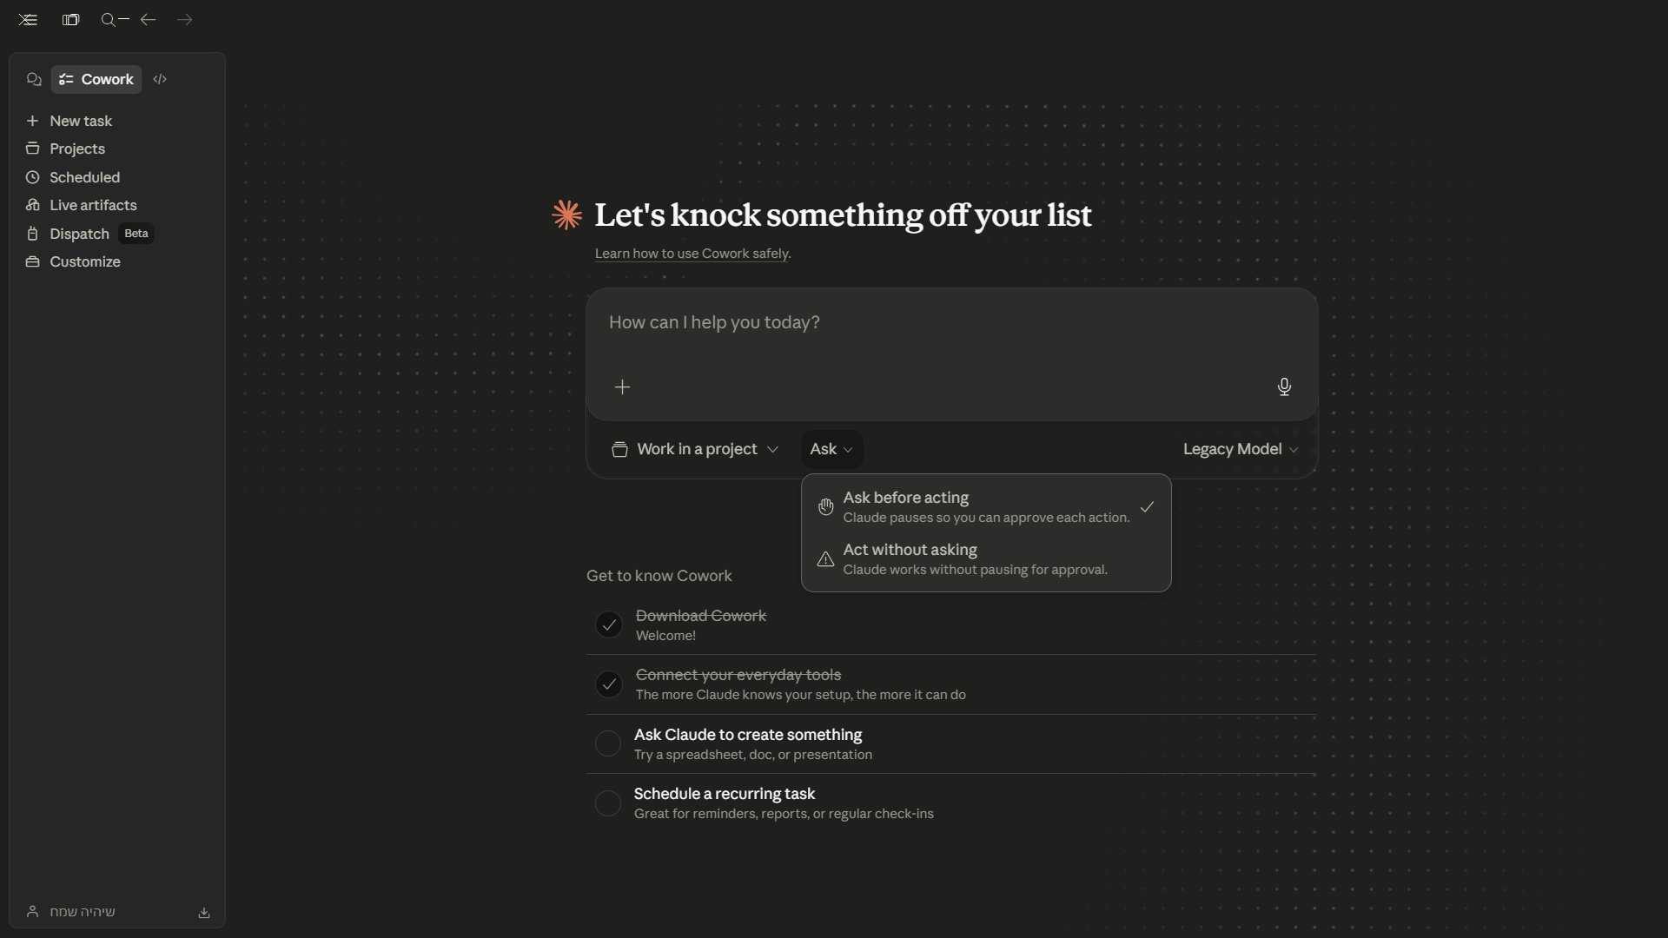Click the microphone voice input icon
1668x938 pixels.
click(x=1284, y=386)
